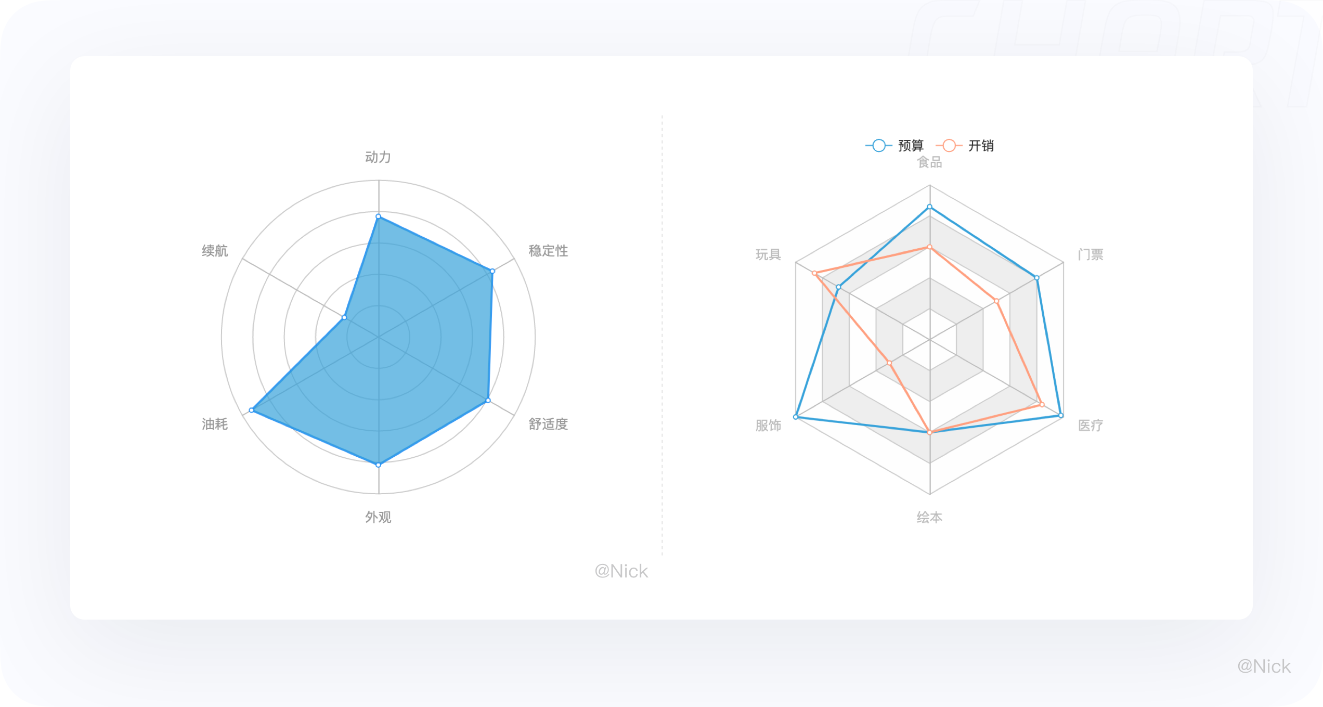The width and height of the screenshot is (1323, 707).
Task: Click the 玩具 axis label
Action: tap(768, 254)
